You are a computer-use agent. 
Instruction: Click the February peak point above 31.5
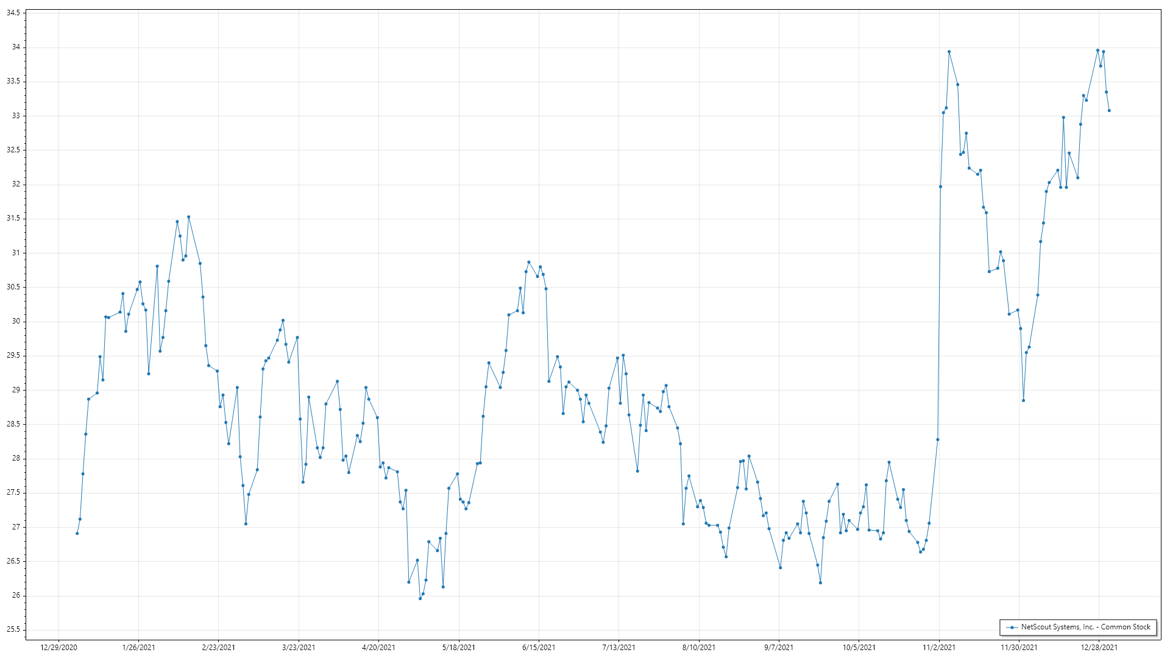click(x=188, y=217)
